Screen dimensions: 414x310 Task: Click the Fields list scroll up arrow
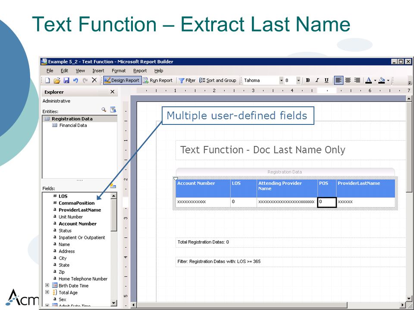[113, 195]
